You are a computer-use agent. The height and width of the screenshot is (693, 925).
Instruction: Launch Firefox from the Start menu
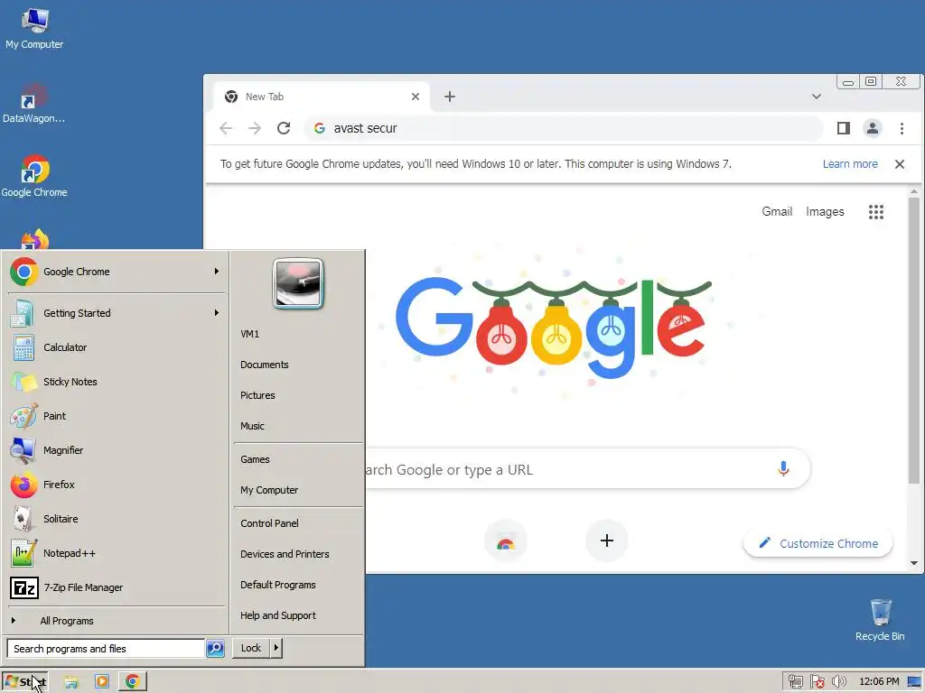click(x=116, y=485)
